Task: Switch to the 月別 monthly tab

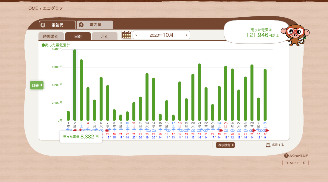Action: (x=105, y=36)
